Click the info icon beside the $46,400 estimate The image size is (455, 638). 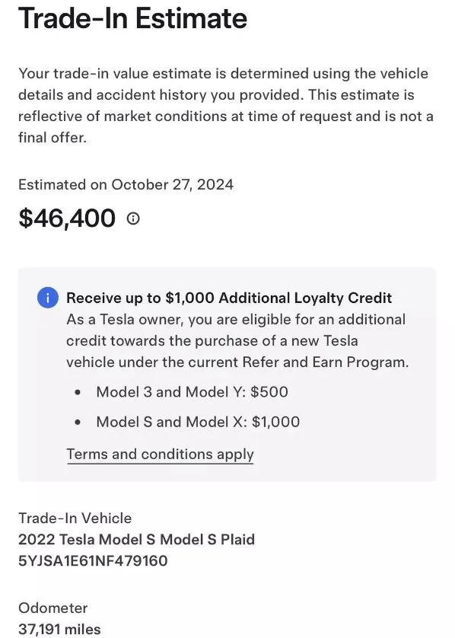(133, 219)
